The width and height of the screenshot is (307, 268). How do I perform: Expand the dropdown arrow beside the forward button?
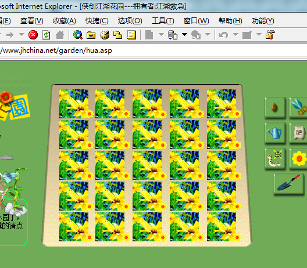click(x=22, y=35)
